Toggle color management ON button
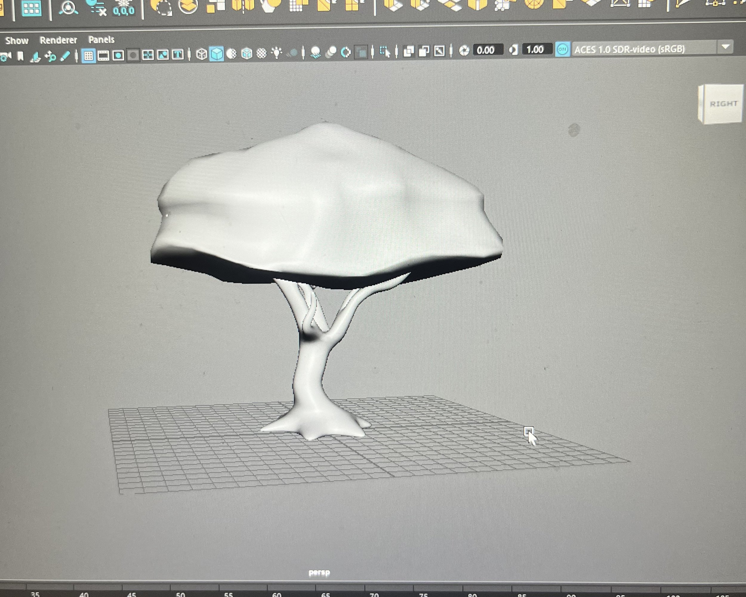Image resolution: width=746 pixels, height=597 pixels. click(562, 50)
